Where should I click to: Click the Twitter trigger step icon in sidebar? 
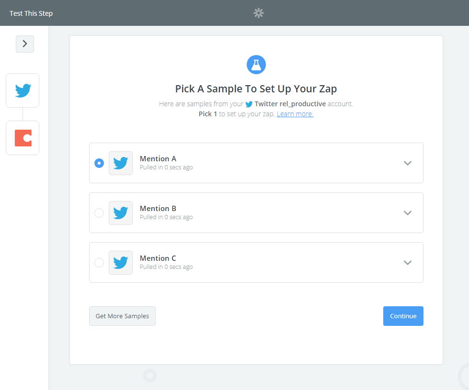(x=23, y=90)
